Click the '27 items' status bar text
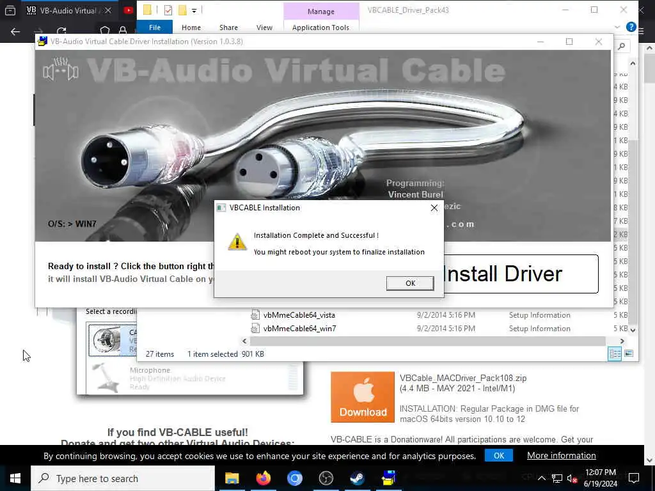Screen dimensions: 655x491 [x=159, y=354]
